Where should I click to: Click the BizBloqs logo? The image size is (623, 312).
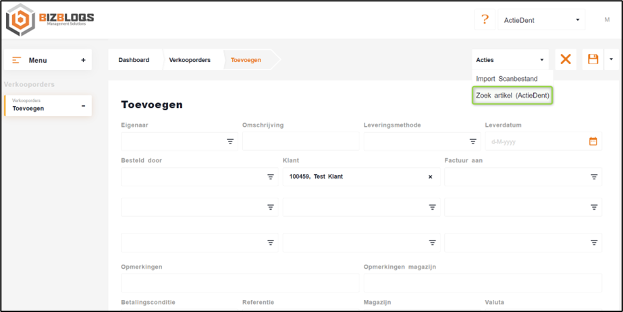coord(51,20)
